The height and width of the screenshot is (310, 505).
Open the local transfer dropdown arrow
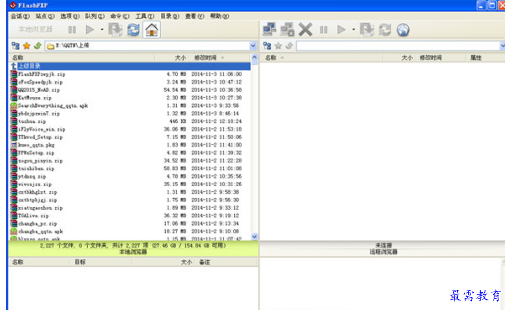click(102, 30)
